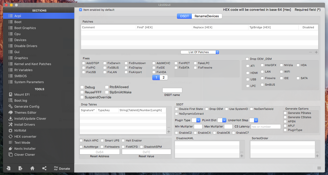Enable the Patch APIC option
Viewport: 328px width, 175px height.
(x=81, y=140)
